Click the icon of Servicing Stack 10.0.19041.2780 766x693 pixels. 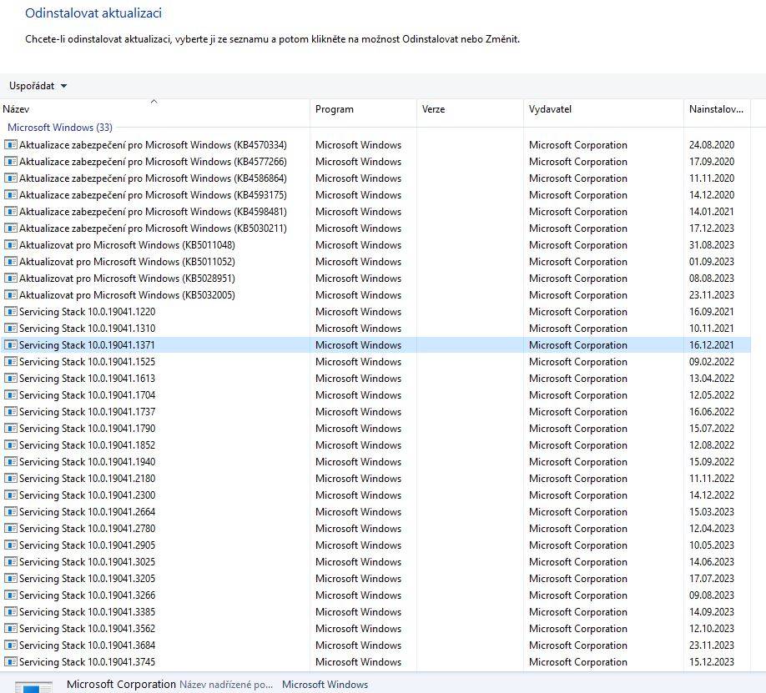pos(11,529)
